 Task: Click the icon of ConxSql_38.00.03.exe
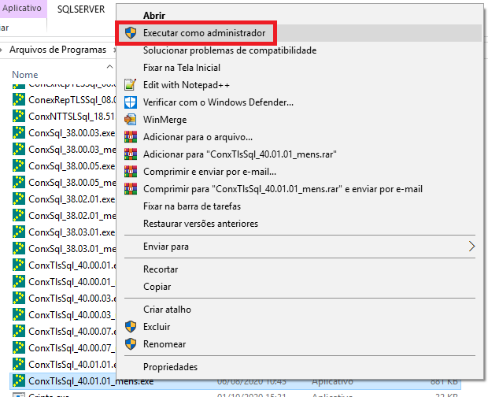pyautogui.click(x=19, y=132)
